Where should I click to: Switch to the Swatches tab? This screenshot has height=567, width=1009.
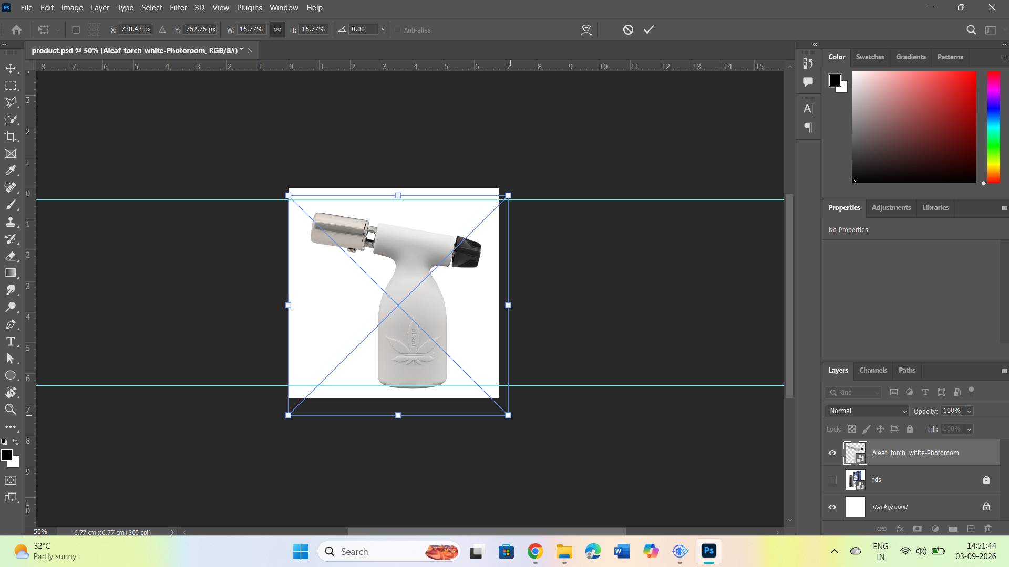click(x=870, y=57)
